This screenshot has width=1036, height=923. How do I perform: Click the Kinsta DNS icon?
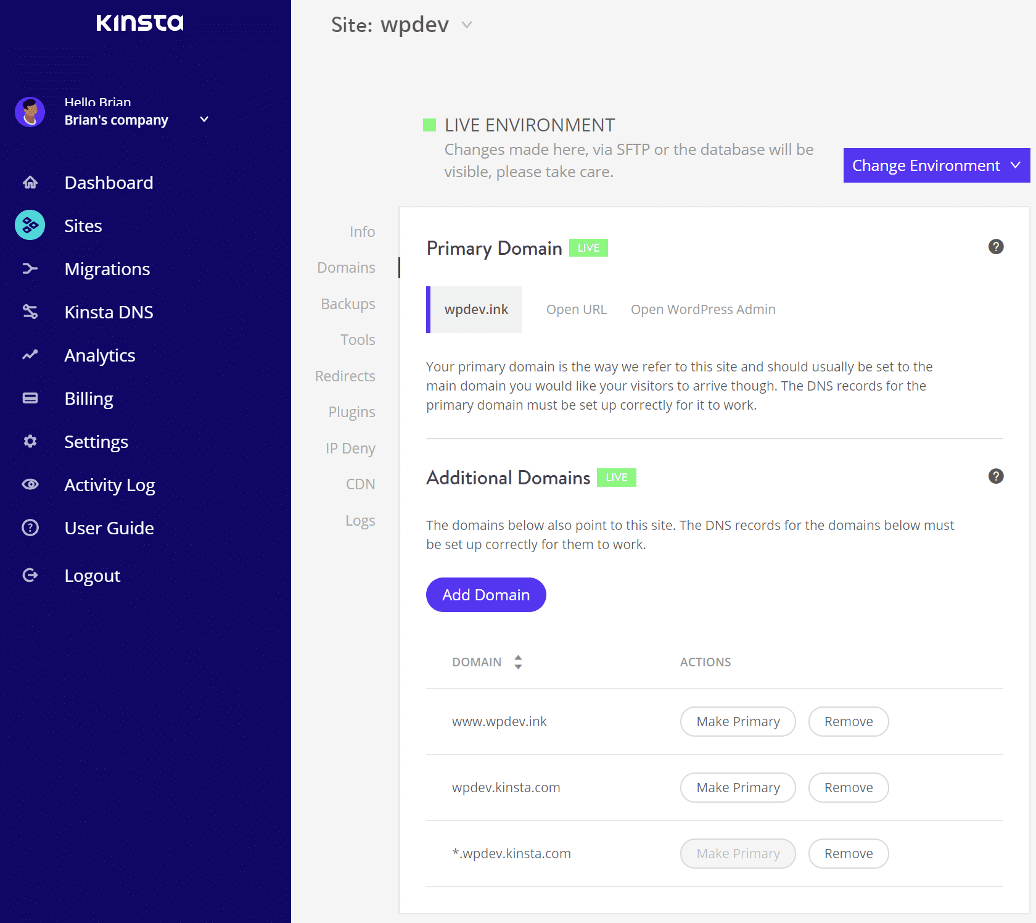(30, 312)
